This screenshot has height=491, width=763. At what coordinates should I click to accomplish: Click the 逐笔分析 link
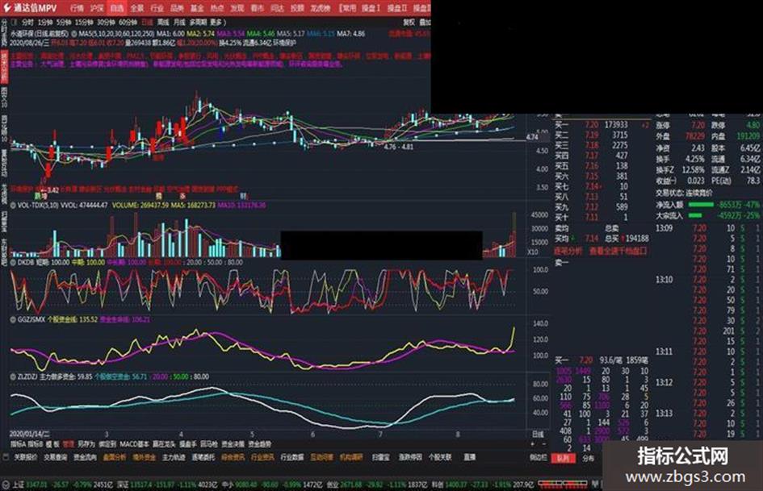[x=568, y=252]
